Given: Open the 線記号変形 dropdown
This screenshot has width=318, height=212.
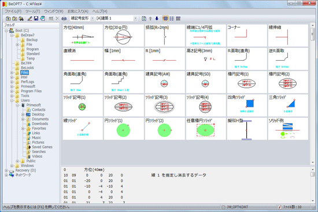Looking at the screenshot, I should pos(93,18).
